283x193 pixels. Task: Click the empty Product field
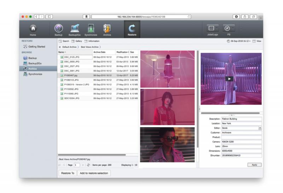242,137
